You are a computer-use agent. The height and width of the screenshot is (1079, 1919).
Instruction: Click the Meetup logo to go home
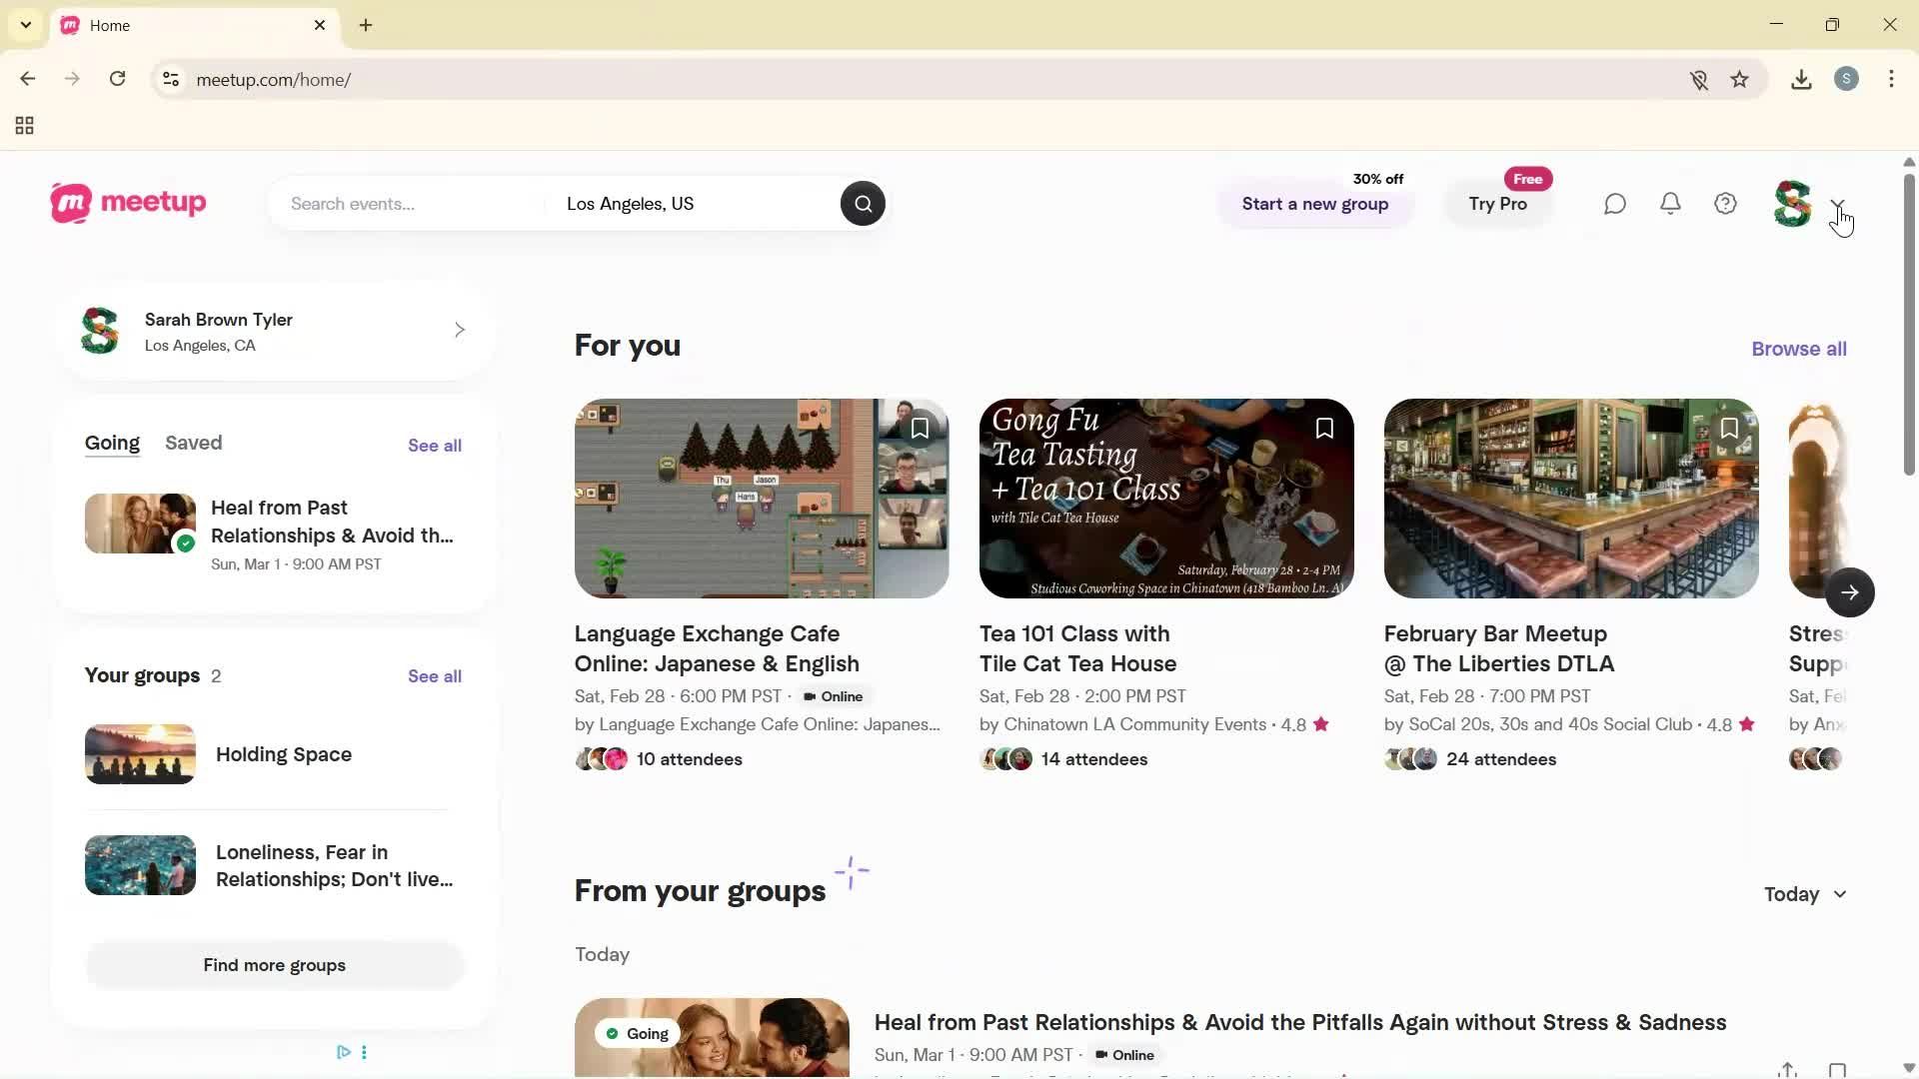pos(126,203)
